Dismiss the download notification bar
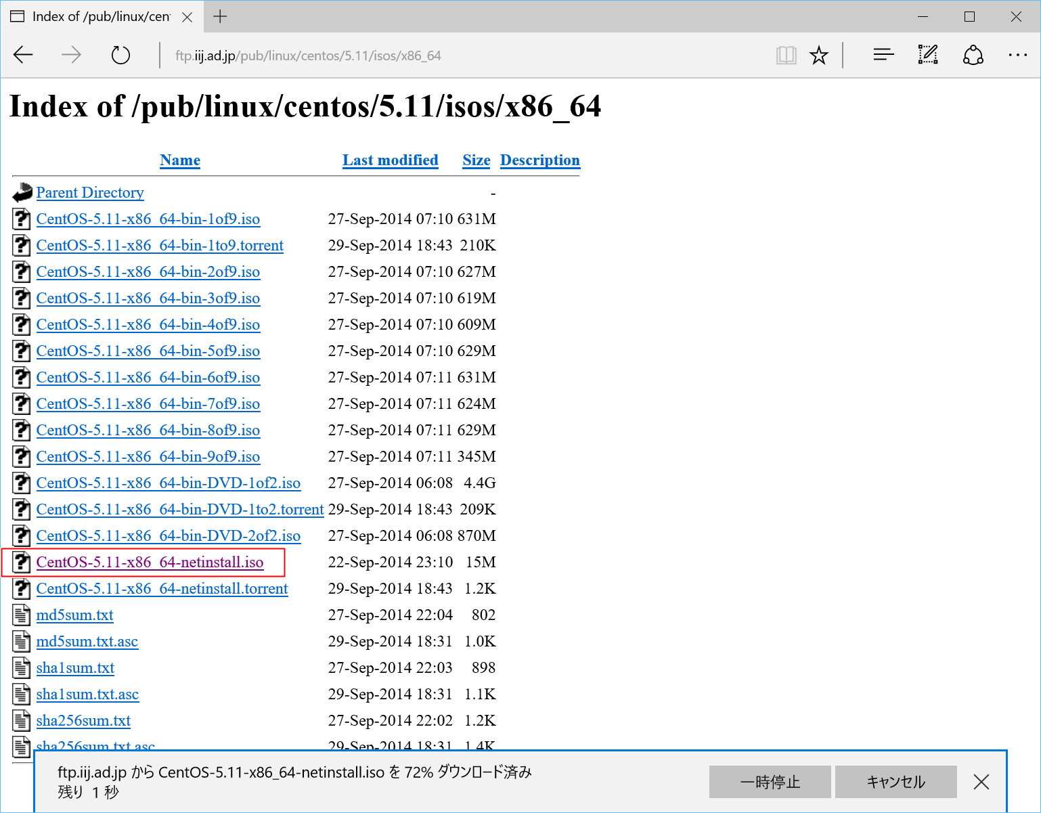The height and width of the screenshot is (813, 1041). tap(981, 782)
